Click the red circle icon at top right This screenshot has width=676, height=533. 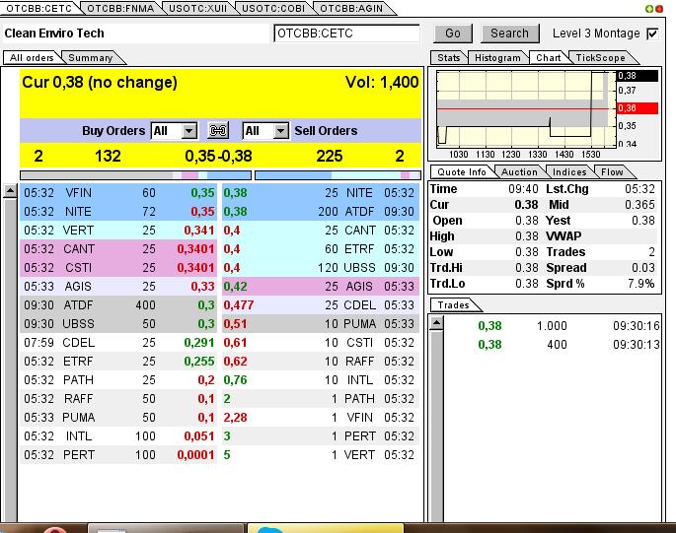[661, 9]
